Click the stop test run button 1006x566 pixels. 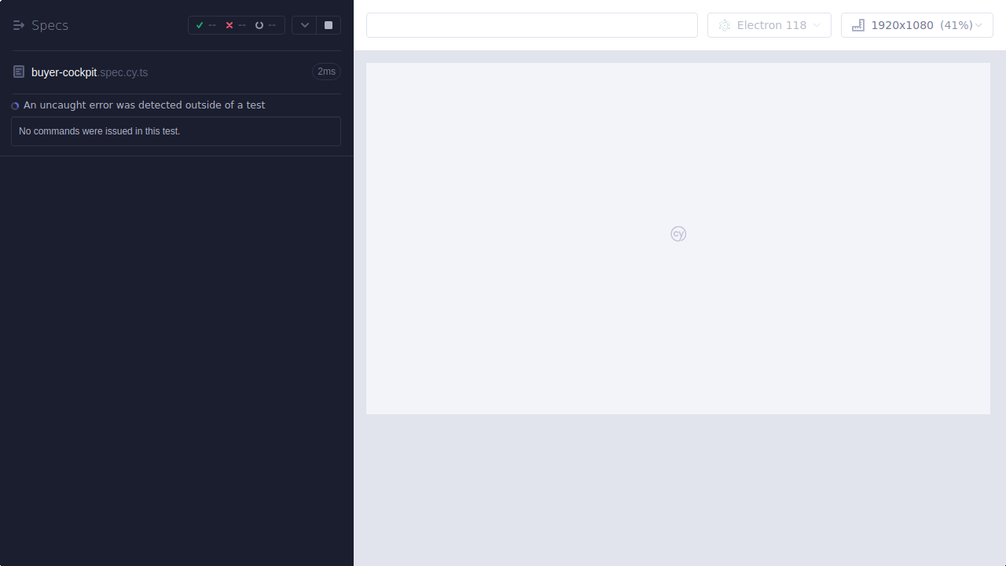328,24
